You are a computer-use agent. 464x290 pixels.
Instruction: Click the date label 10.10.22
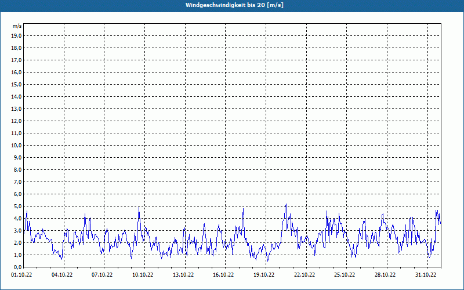pos(143,275)
